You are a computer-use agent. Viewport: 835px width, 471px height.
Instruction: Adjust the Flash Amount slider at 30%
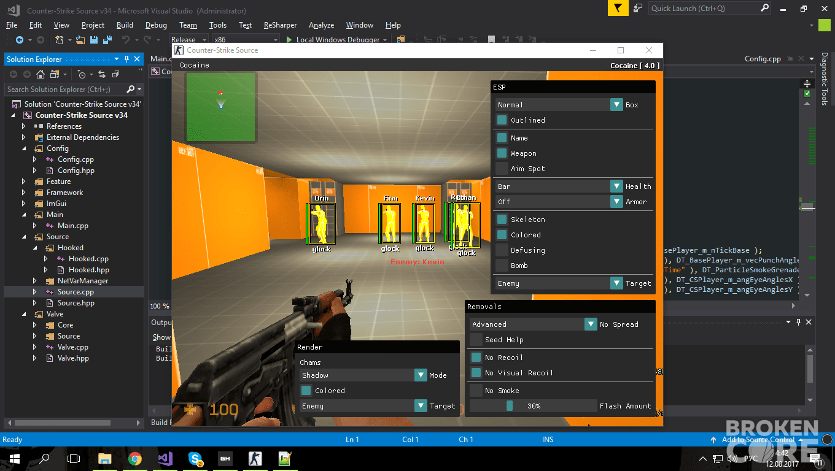[x=534, y=406]
